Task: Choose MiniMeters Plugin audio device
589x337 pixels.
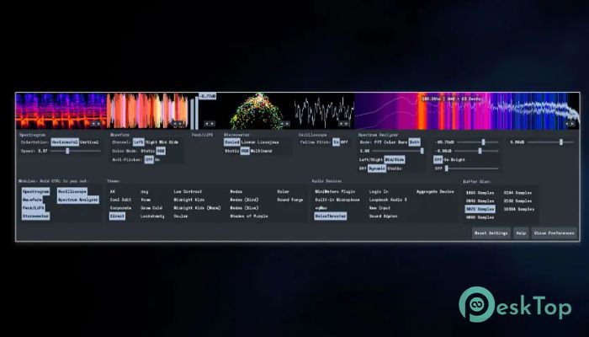Action: click(x=335, y=192)
